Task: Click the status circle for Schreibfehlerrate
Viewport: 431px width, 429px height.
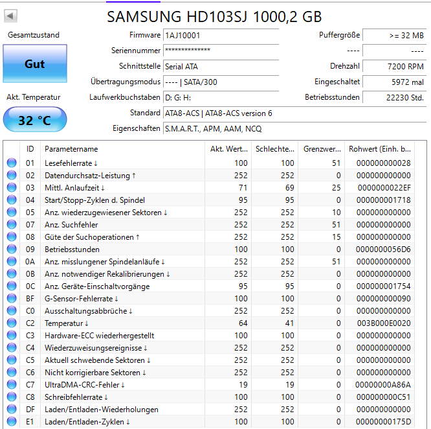Action: pos(12,397)
